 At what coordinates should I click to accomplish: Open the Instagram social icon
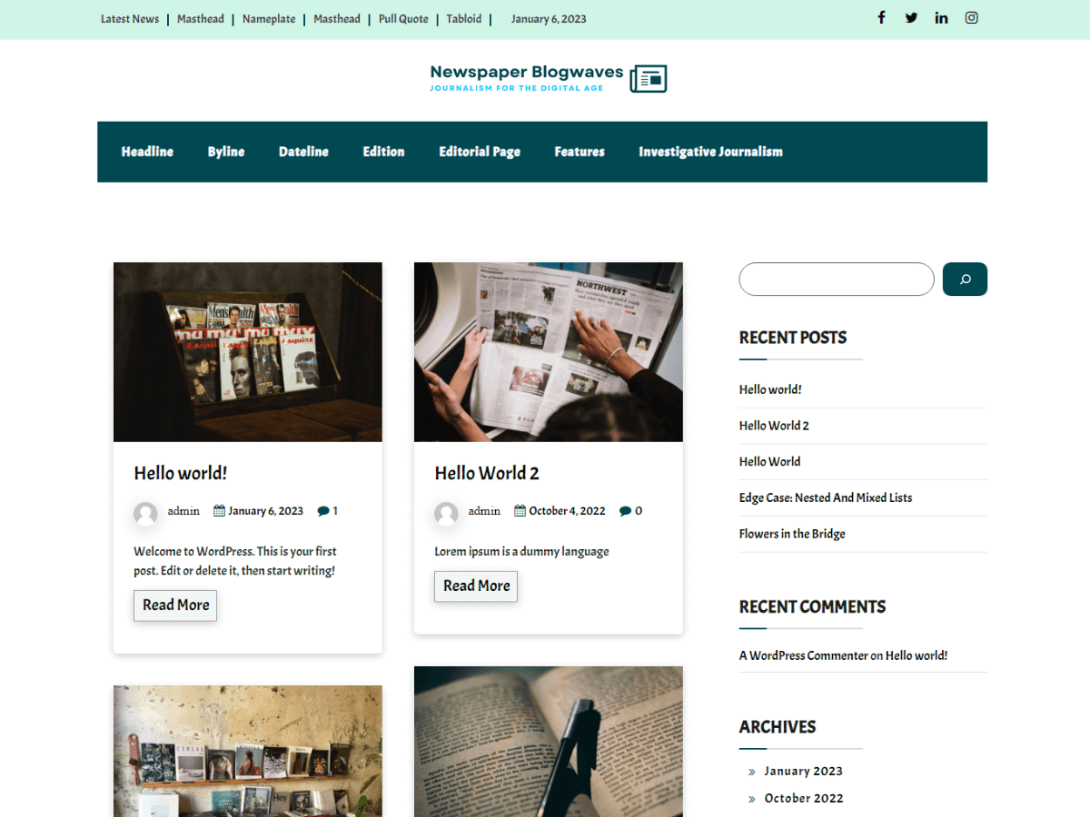[x=971, y=17]
